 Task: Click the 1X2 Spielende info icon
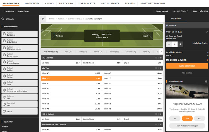tap(156, 58)
